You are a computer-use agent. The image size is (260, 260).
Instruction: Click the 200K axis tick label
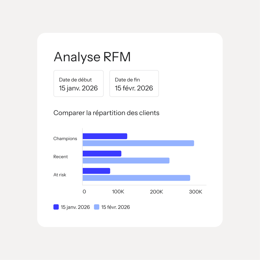point(156,192)
